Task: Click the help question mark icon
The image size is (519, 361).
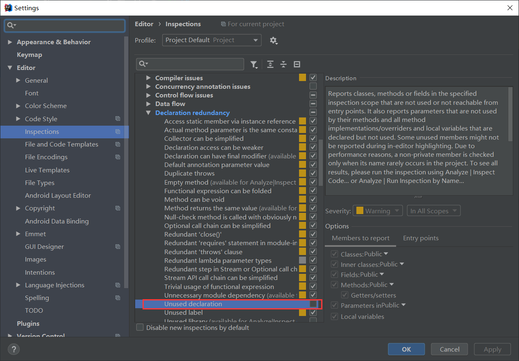Action: 14,349
